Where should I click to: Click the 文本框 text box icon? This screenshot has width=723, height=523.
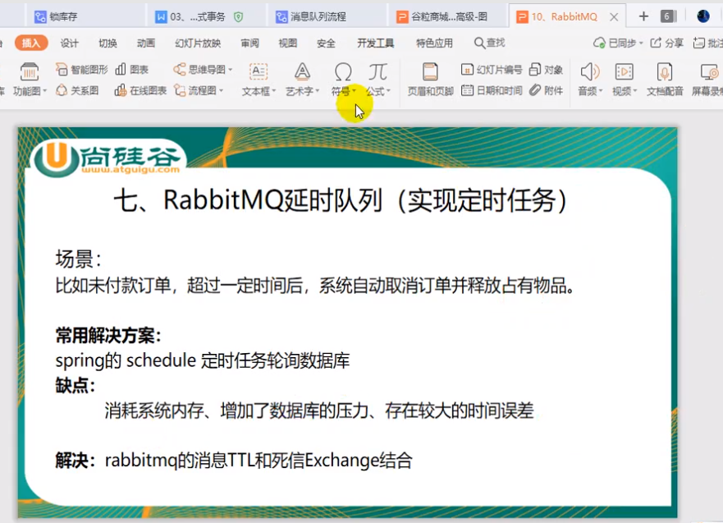(x=259, y=72)
